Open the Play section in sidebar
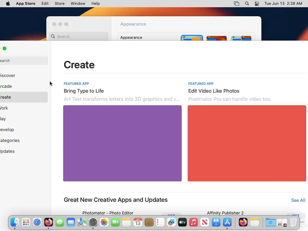 (x=24, y=119)
